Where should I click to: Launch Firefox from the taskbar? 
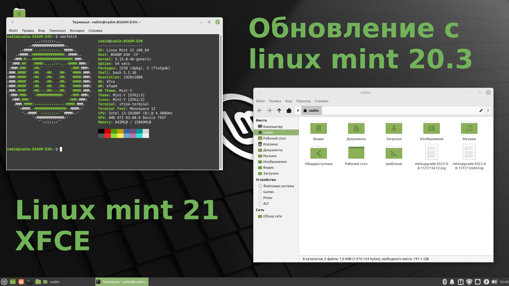click(x=21, y=281)
